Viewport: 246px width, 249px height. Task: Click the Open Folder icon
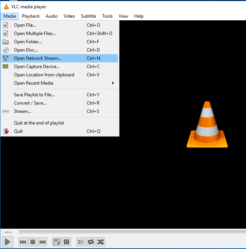[6, 42]
